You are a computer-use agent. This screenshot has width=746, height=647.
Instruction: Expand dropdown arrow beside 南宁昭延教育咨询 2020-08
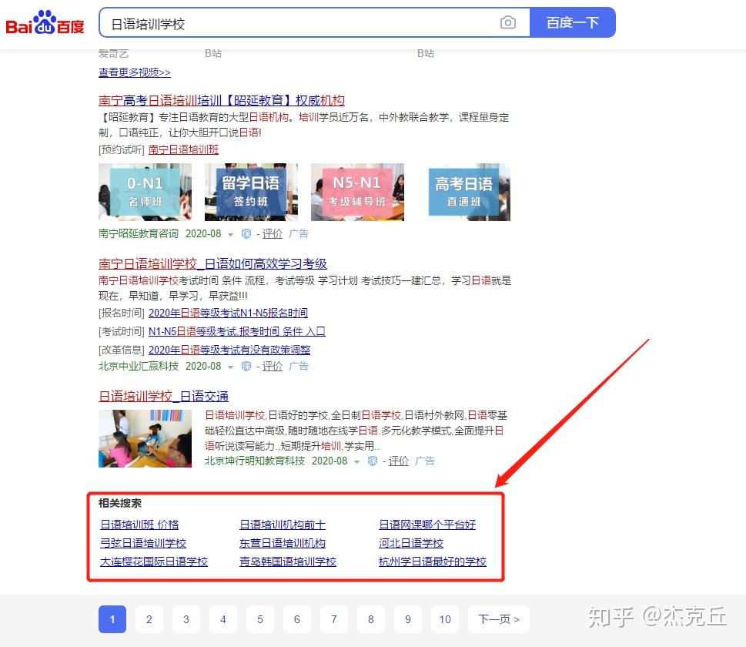[x=230, y=234]
